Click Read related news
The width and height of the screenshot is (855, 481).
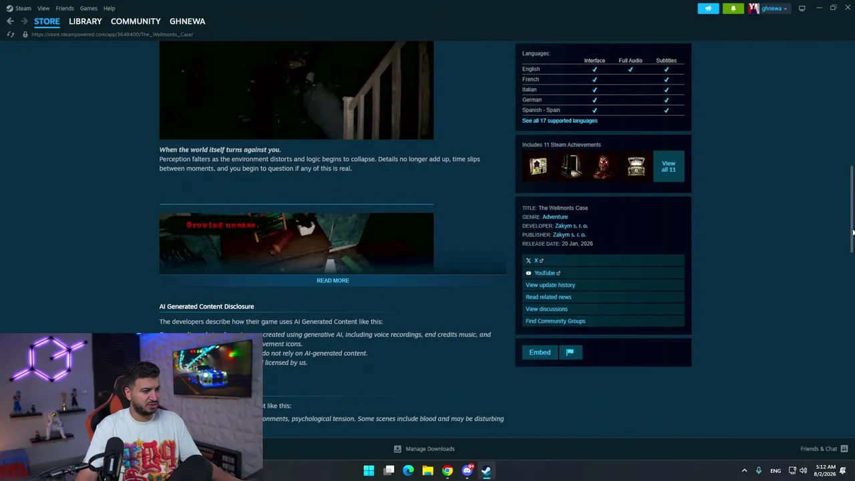point(548,297)
